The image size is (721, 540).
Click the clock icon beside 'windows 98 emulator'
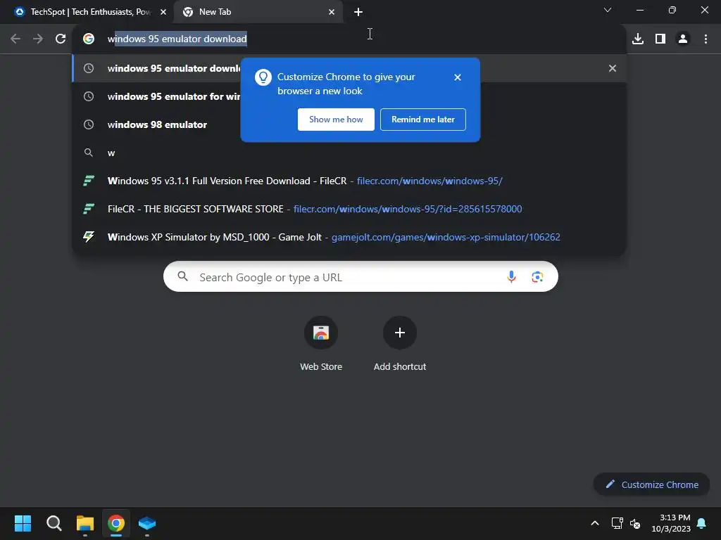pyautogui.click(x=89, y=124)
